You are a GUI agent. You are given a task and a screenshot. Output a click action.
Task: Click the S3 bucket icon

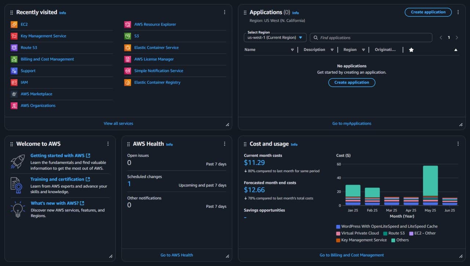(127, 36)
